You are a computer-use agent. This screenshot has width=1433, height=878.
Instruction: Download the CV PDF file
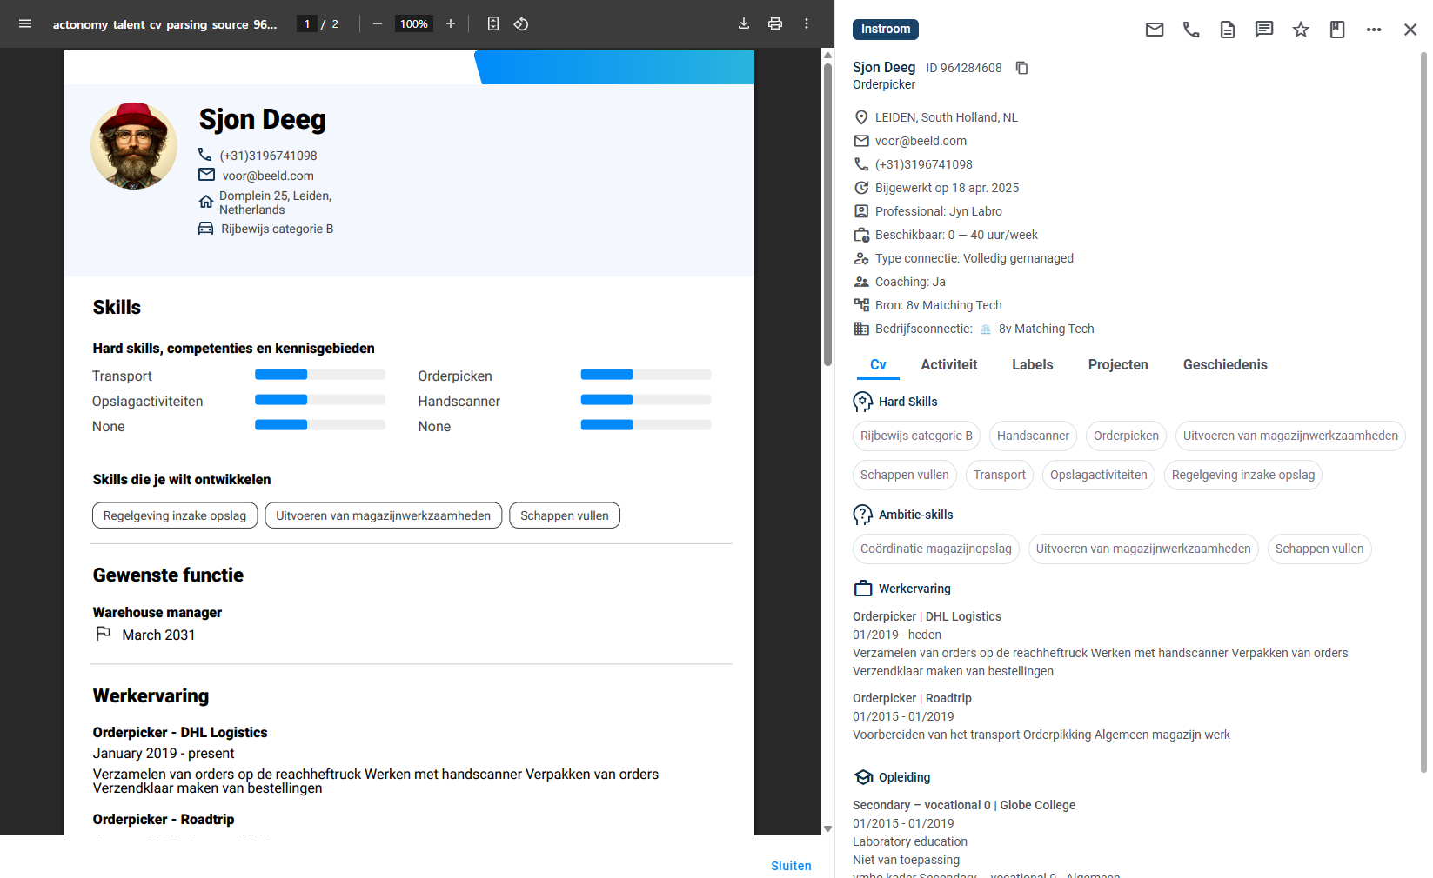[744, 23]
